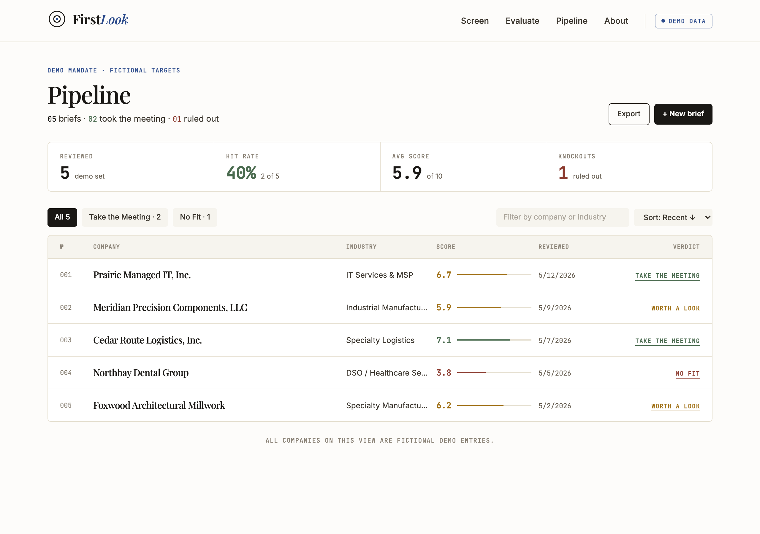The width and height of the screenshot is (760, 534).
Task: Click Worth a Look verdict for Meridian
Action: pyautogui.click(x=675, y=308)
